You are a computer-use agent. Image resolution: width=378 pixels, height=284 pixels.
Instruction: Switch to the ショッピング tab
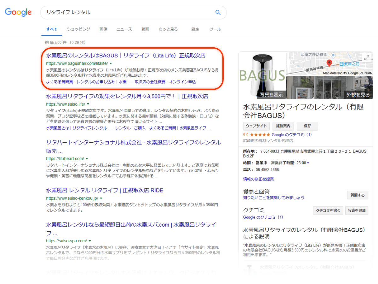pyautogui.click(x=78, y=29)
